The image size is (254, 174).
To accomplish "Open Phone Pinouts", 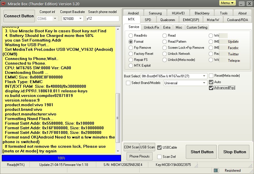I will click(140, 156).
